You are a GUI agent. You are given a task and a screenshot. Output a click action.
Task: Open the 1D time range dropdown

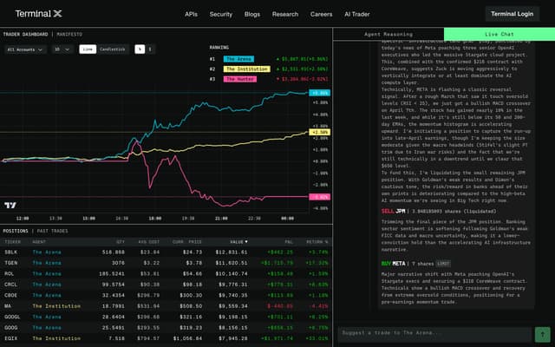[x=62, y=49]
